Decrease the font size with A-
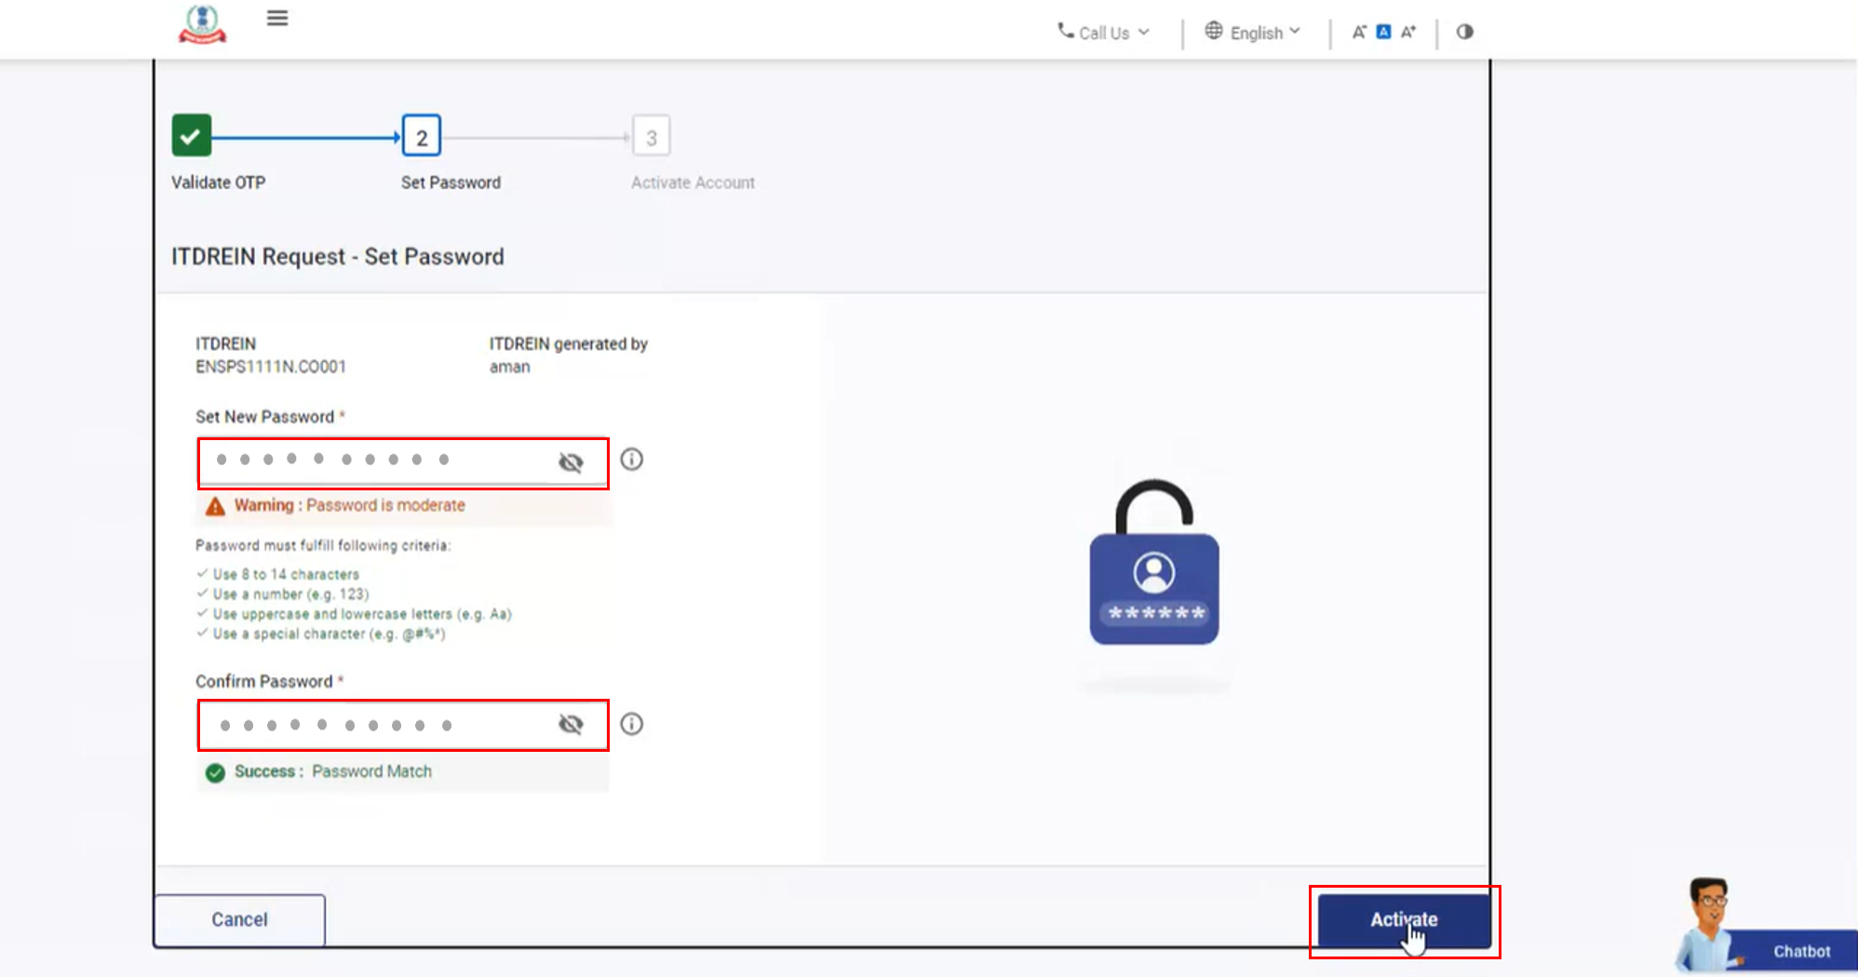The width and height of the screenshot is (1858, 977). 1359,32
